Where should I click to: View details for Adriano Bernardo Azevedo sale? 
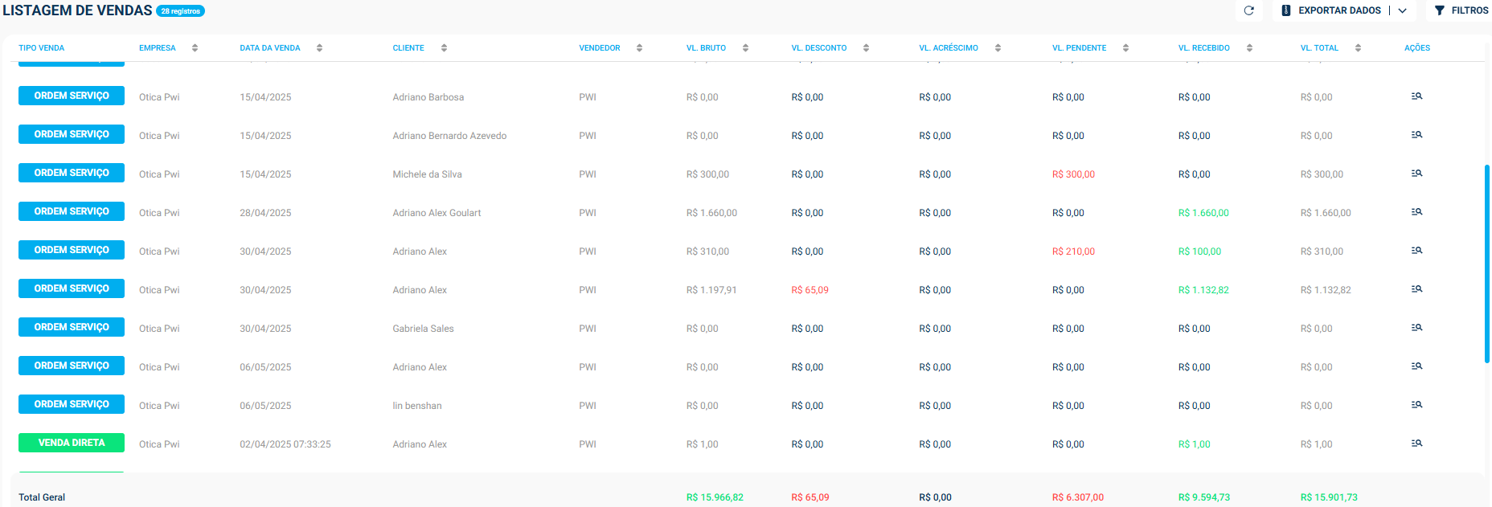tap(1416, 135)
